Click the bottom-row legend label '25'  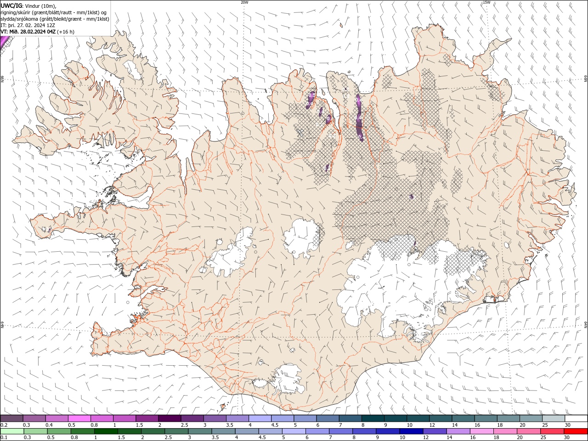pos(543,437)
